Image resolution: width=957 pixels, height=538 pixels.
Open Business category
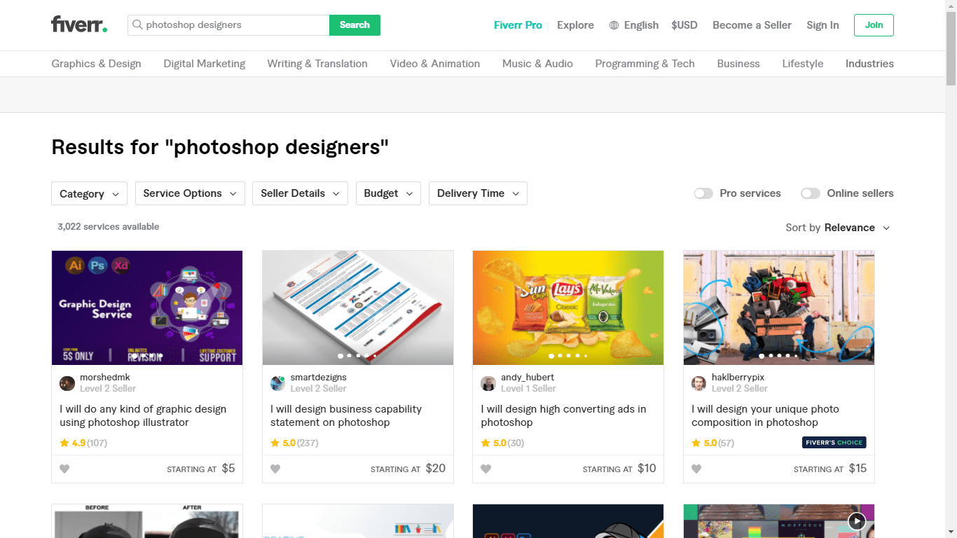point(738,64)
